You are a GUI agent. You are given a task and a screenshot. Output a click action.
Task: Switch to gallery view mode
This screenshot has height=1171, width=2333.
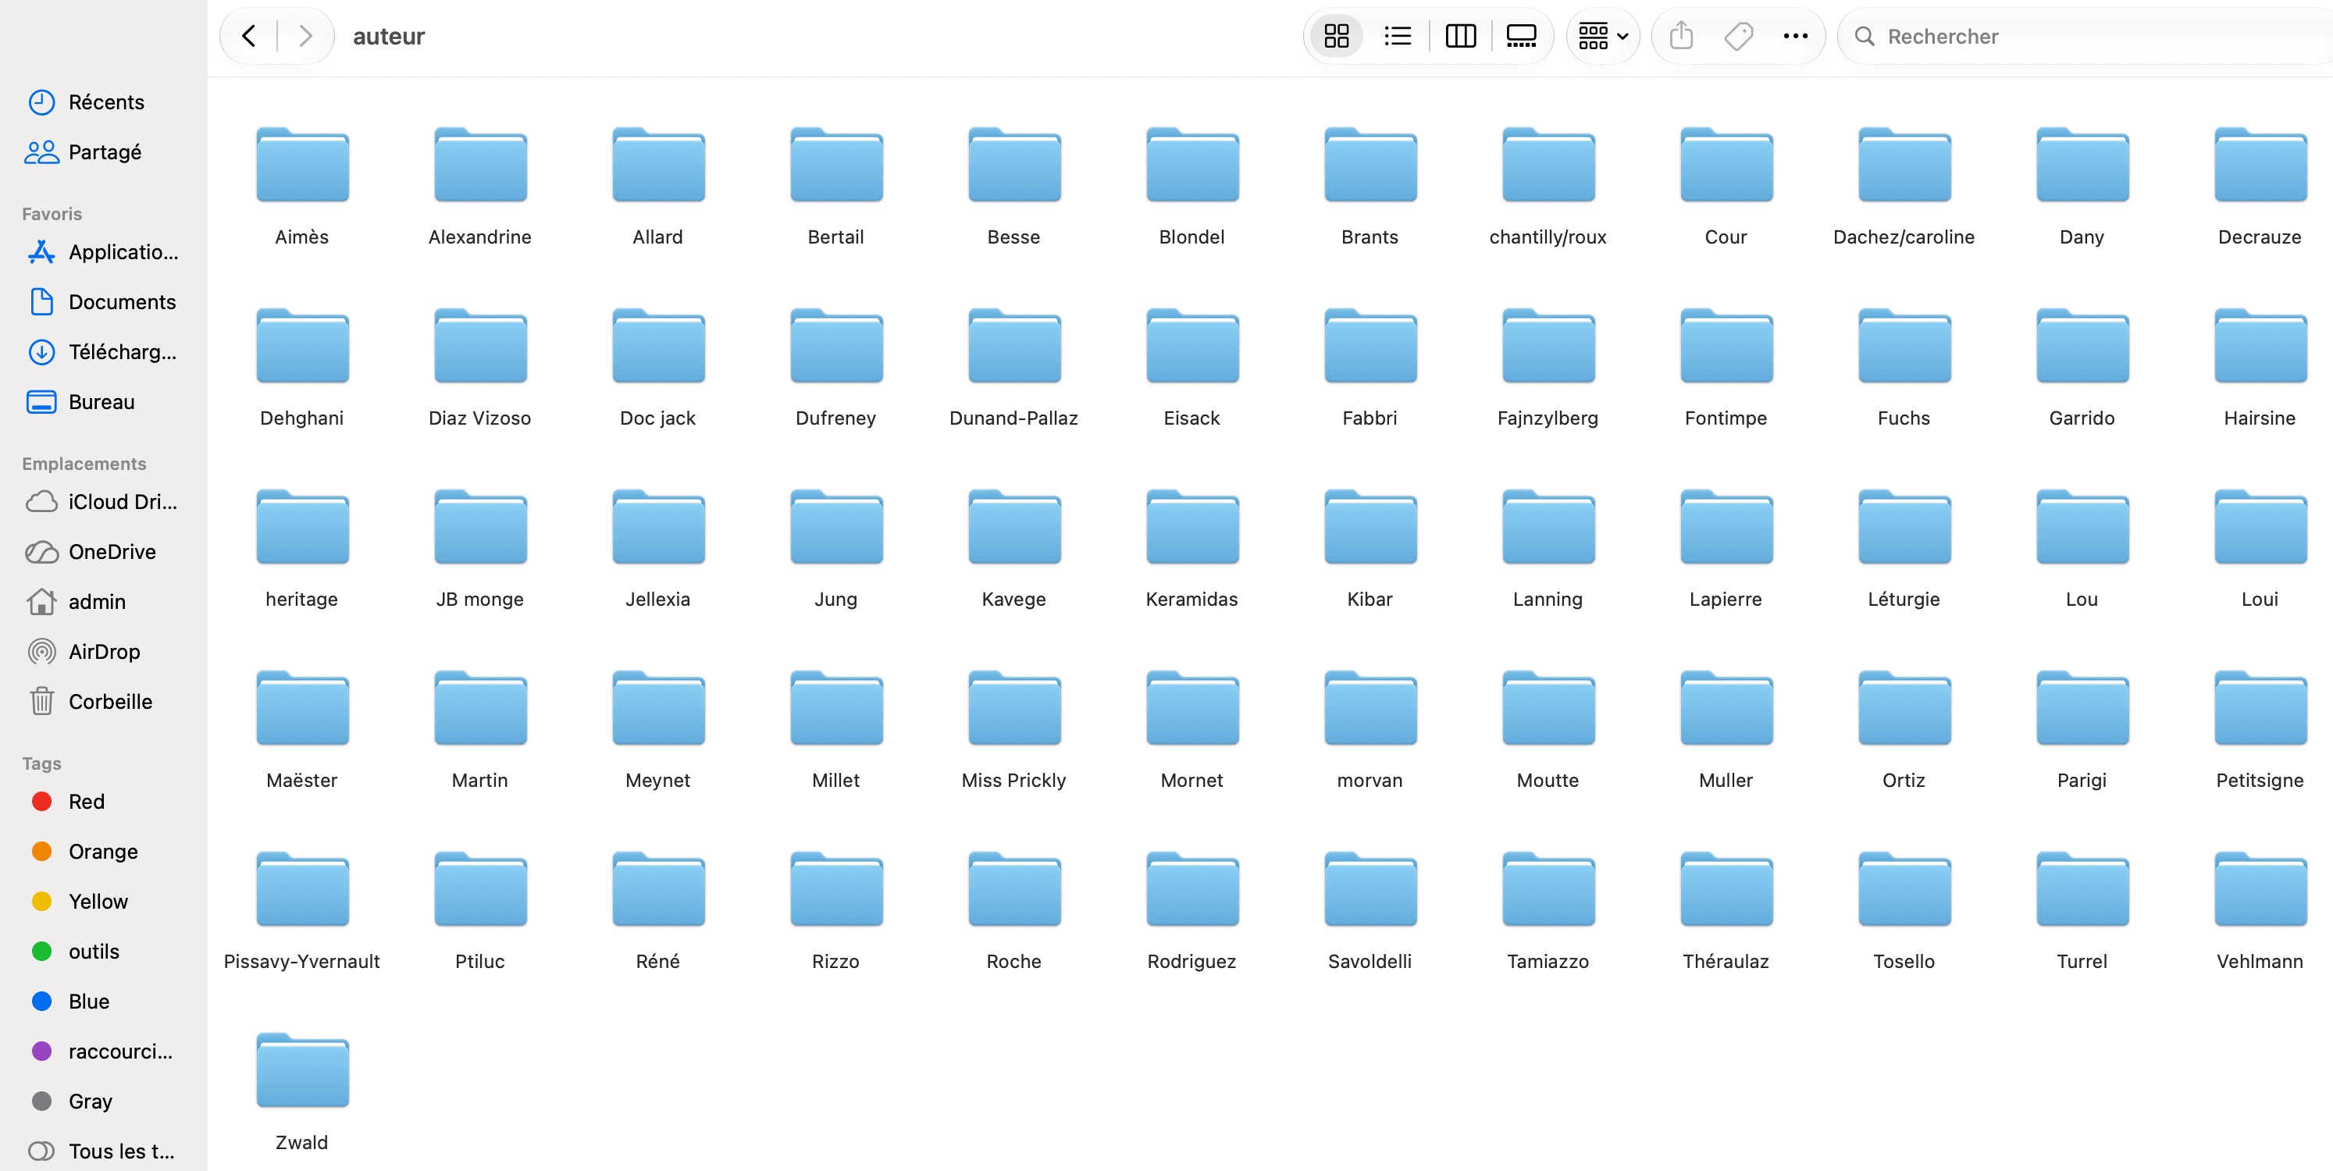pyautogui.click(x=1521, y=36)
